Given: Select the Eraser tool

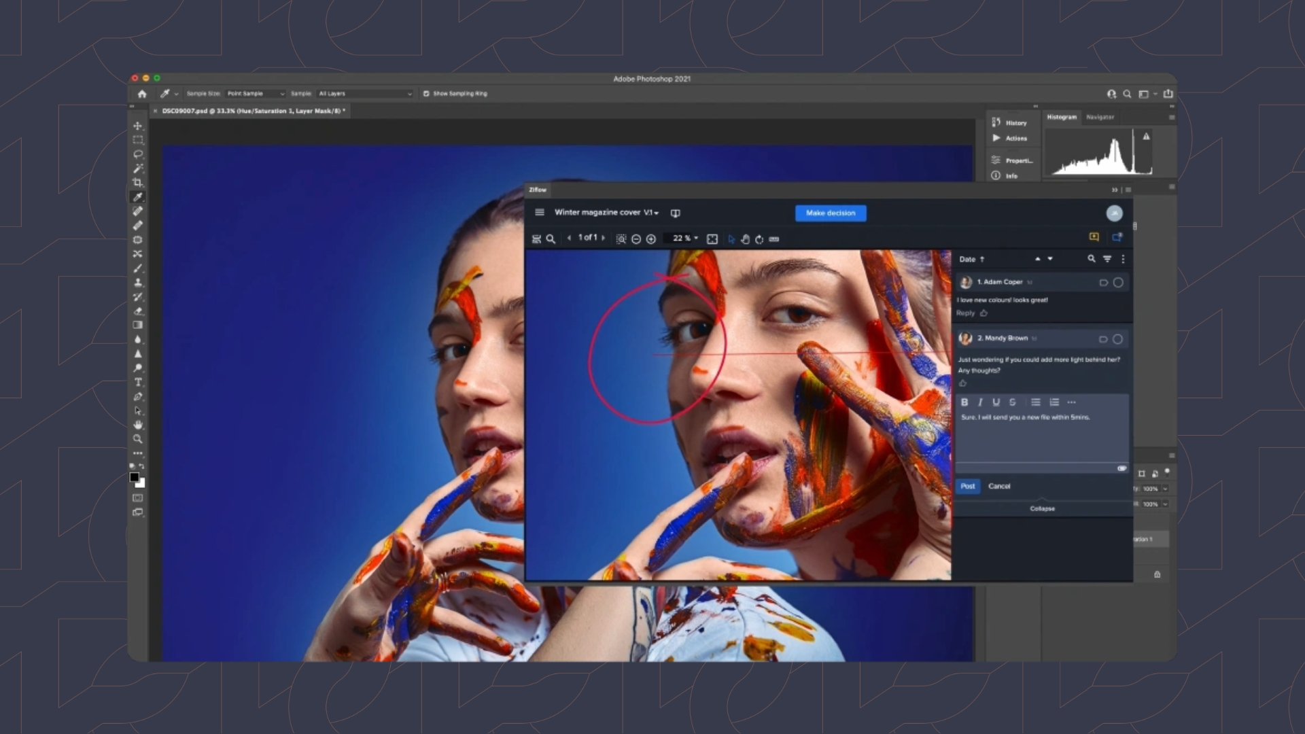Looking at the screenshot, I should click(x=138, y=311).
